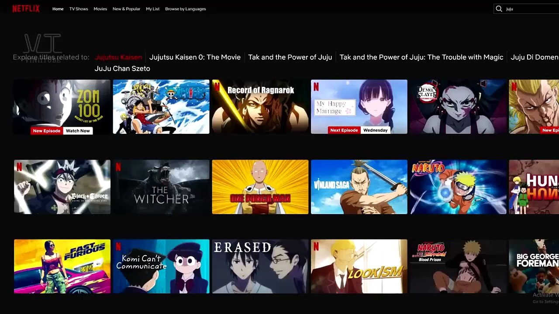The image size is (559, 314).
Task: Select the Record of Ragnarok title card
Action: pyautogui.click(x=260, y=107)
